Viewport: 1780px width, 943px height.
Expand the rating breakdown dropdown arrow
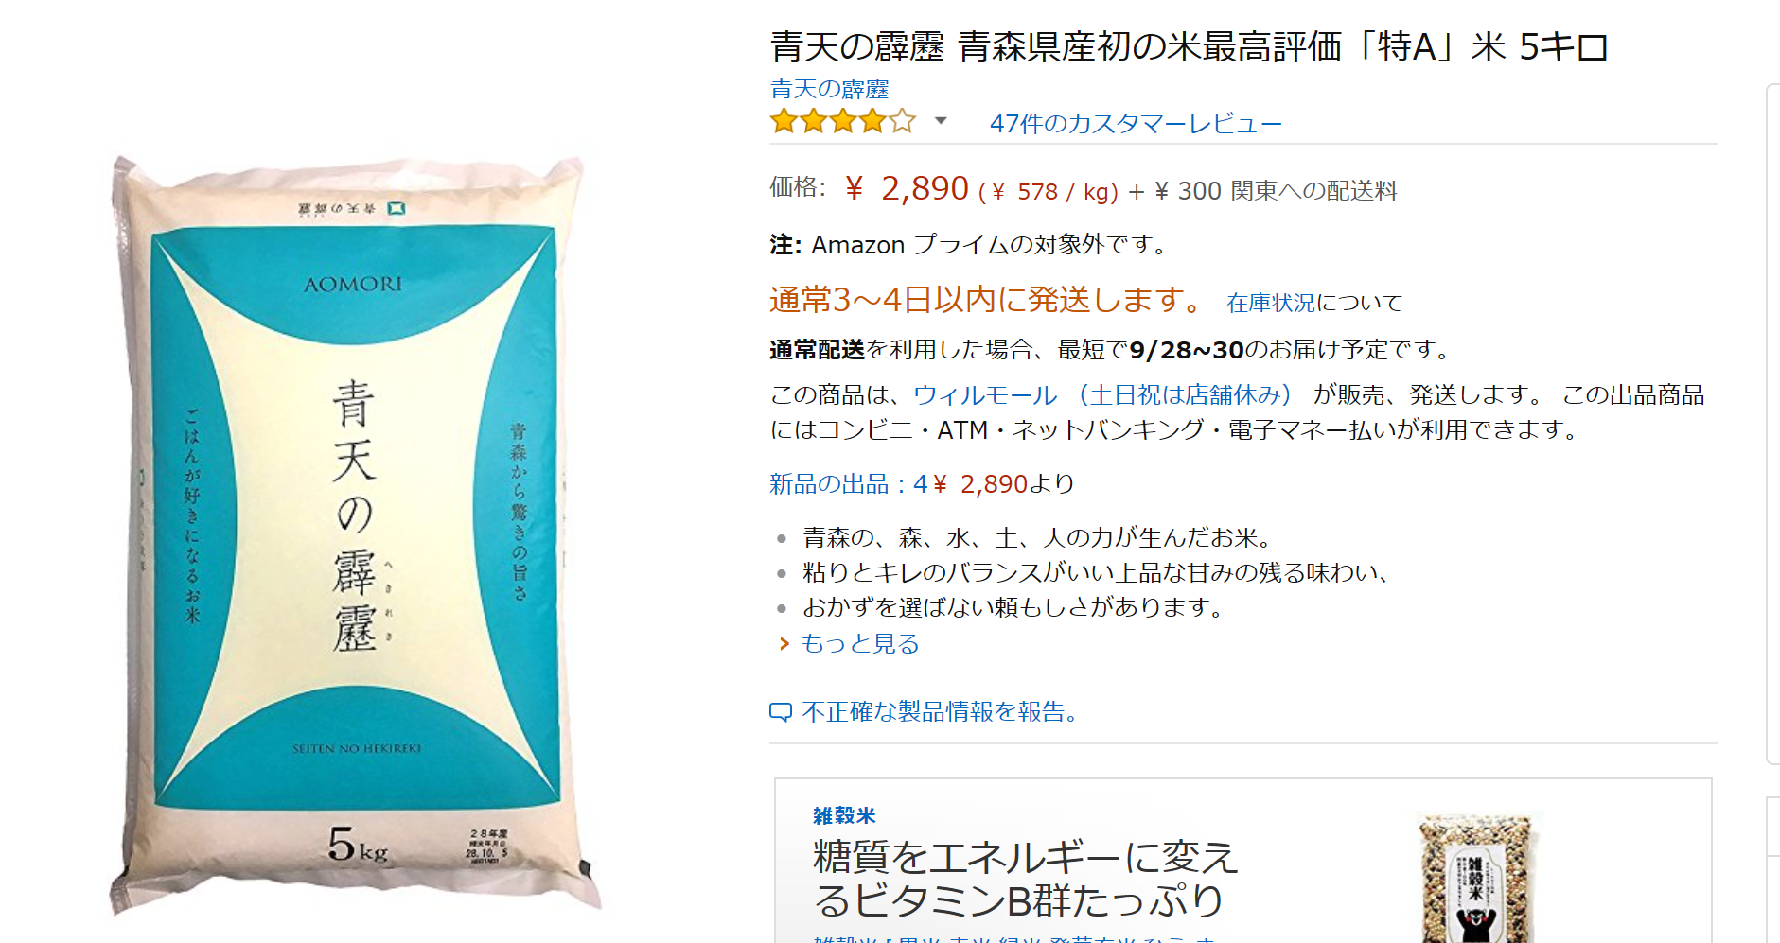(x=941, y=121)
